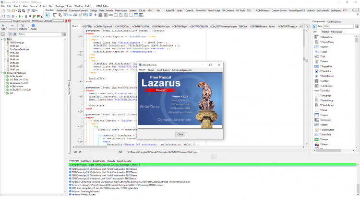Open the Code Explorer tab
Image resolution: width=360 pixels, height=200 pixels.
pyautogui.click(x=334, y=22)
